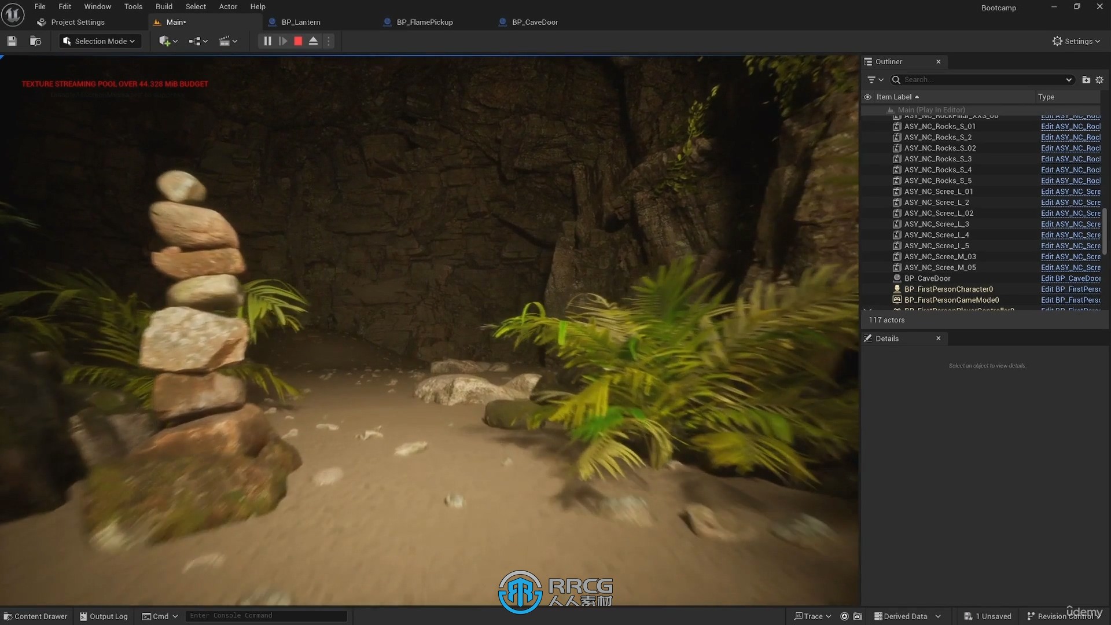Click the Outliner vertical scrollbar
The width and height of the screenshot is (1111, 625).
pos(1104,231)
